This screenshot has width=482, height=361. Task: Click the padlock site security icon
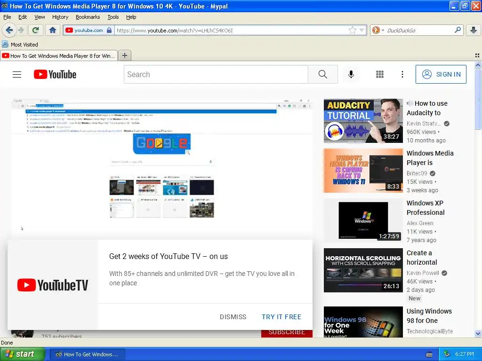[109, 30]
